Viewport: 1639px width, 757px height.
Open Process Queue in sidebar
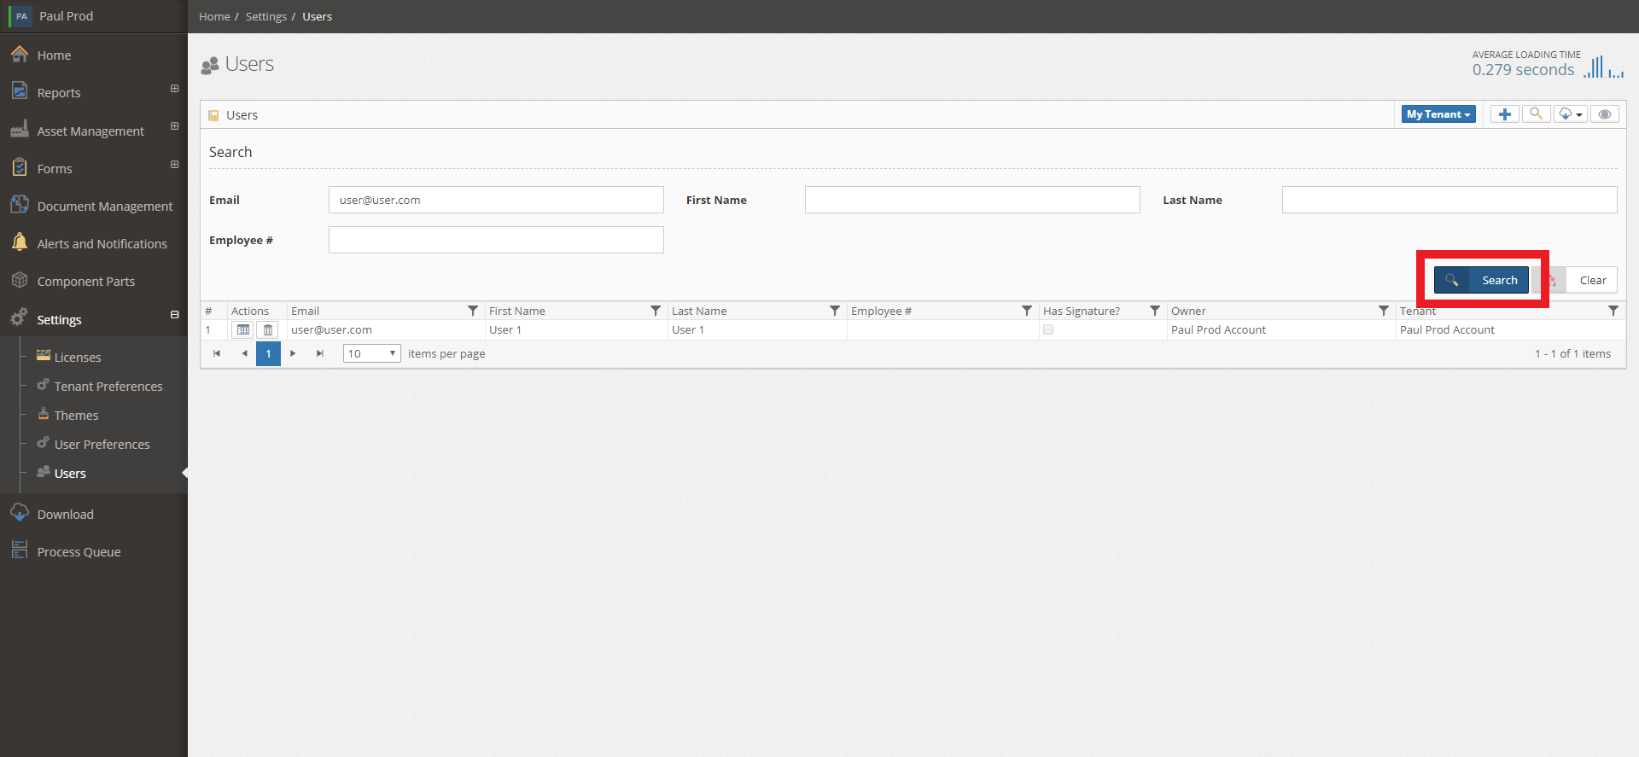(79, 552)
